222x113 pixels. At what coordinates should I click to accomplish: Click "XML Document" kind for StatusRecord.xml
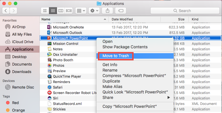pyautogui.click(x=204, y=104)
